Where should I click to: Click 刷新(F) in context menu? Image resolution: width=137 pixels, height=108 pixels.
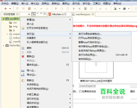point(47,80)
